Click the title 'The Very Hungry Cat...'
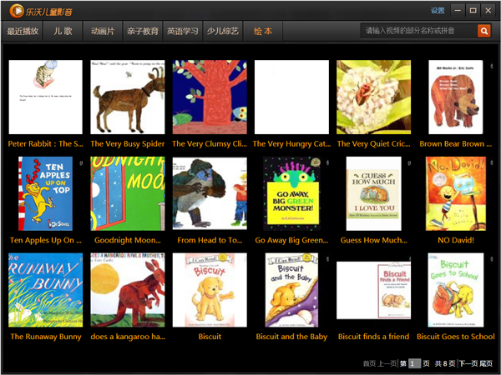This screenshot has width=501, height=375. click(x=291, y=144)
